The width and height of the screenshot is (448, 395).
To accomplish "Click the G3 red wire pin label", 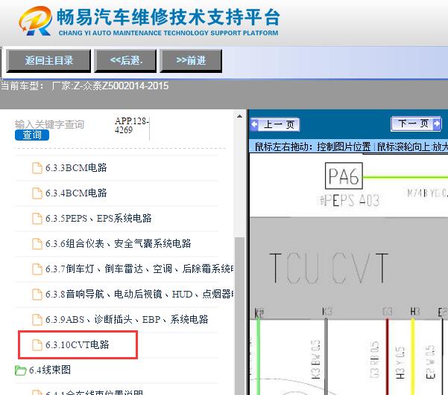I will pyautogui.click(x=387, y=312).
